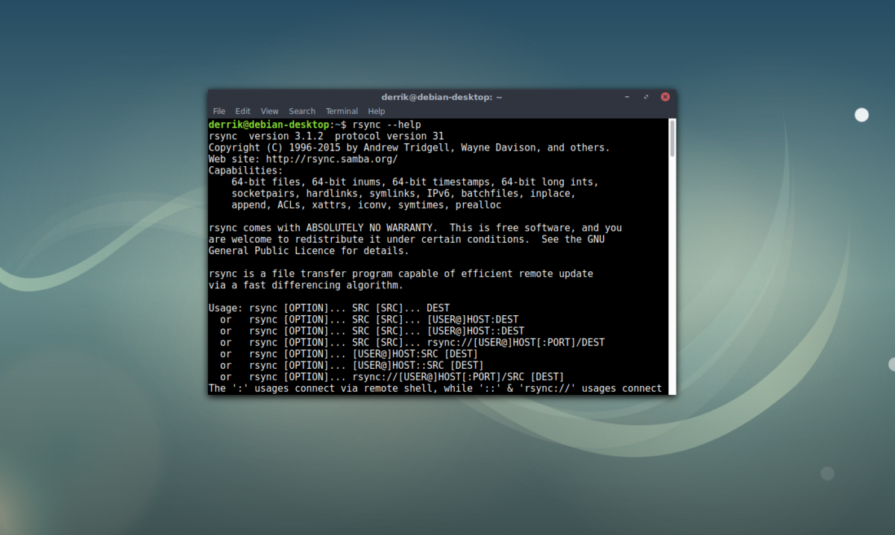Click the terminal vertical scrollbar handle

click(672, 138)
